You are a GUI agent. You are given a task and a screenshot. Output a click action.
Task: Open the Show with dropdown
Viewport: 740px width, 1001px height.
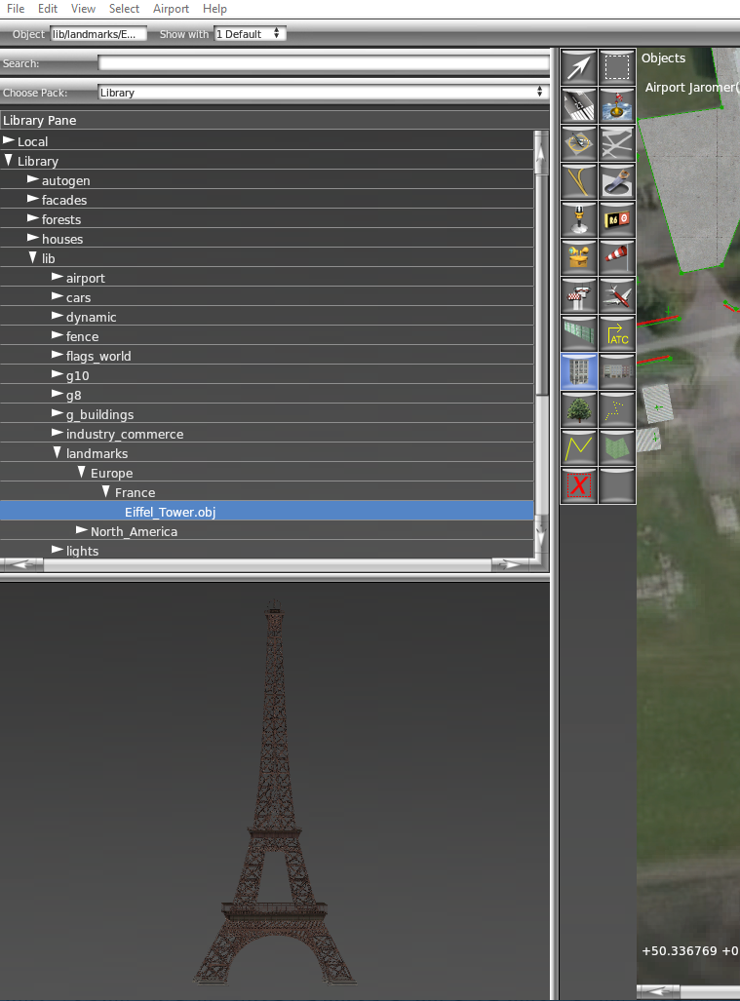coord(250,34)
